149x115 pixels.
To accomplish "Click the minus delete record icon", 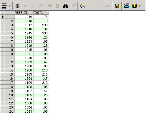I will (x=33, y=6).
